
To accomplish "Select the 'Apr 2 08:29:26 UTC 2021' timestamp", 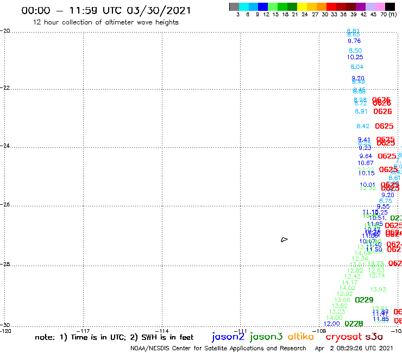I will (354, 348).
